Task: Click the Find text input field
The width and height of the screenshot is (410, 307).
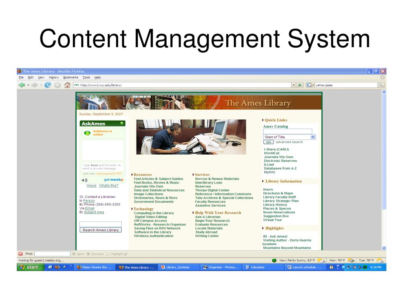Action: click(52, 254)
